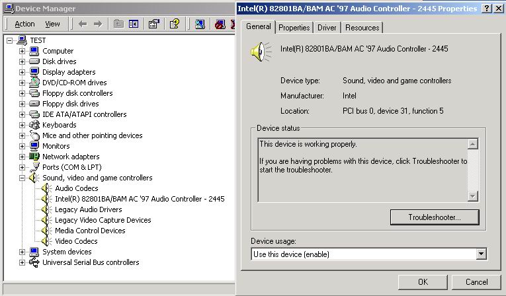
Task: Switch to the Driver tab
Action: [x=327, y=28]
